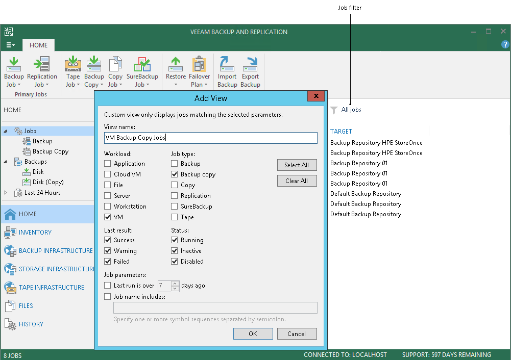The width and height of the screenshot is (511, 360).
Task: Sort by the TARGET column header
Action: point(341,132)
